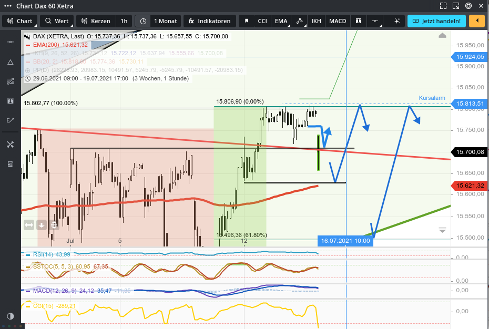Toggle the CCI indicator
489x329 pixels.
262,22
